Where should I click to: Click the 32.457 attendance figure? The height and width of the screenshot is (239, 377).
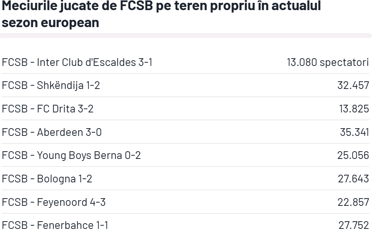coord(353,86)
